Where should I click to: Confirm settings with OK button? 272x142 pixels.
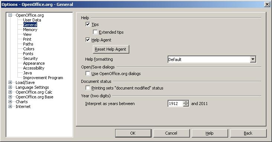pos(133,133)
